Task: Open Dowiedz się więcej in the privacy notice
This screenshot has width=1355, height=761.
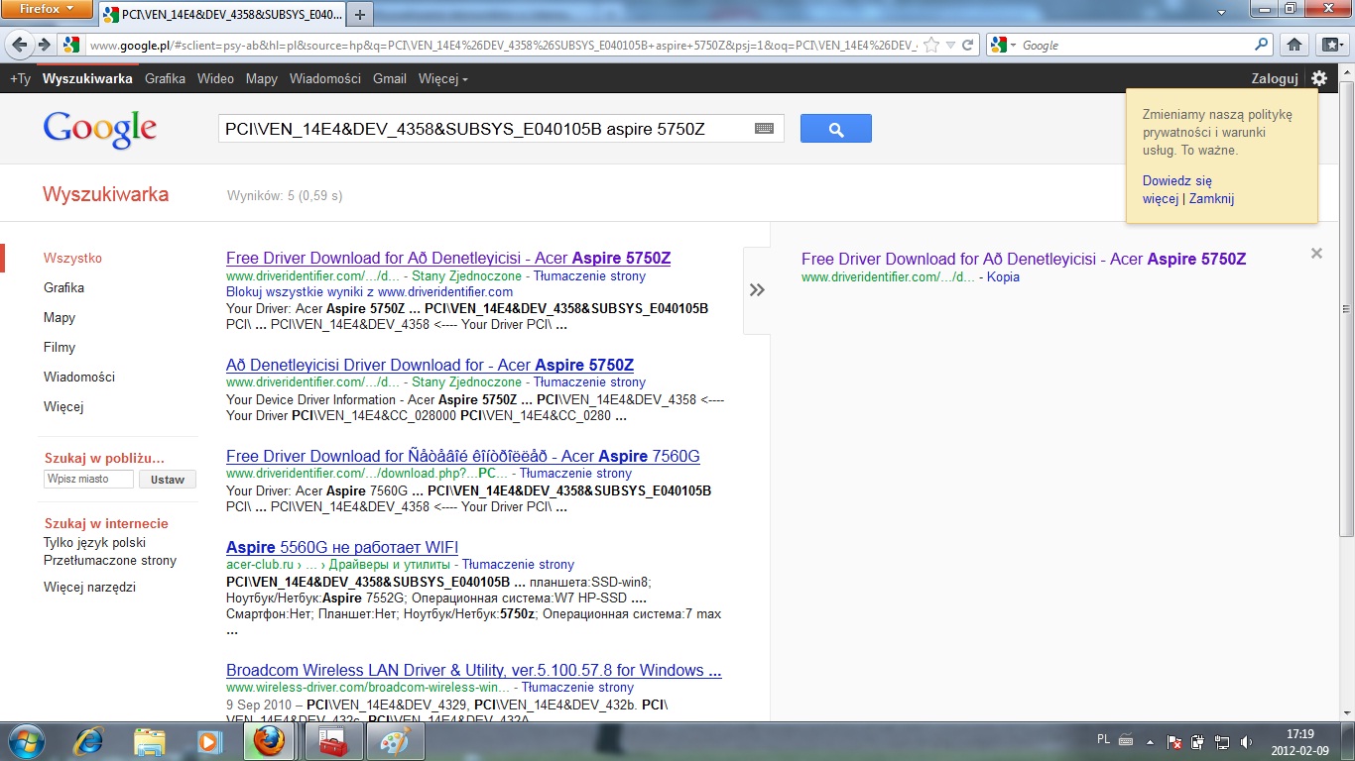Action: click(1177, 190)
